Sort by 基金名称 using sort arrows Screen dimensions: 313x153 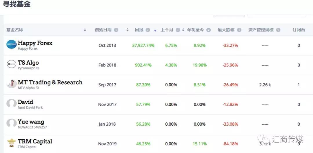pos(85,30)
